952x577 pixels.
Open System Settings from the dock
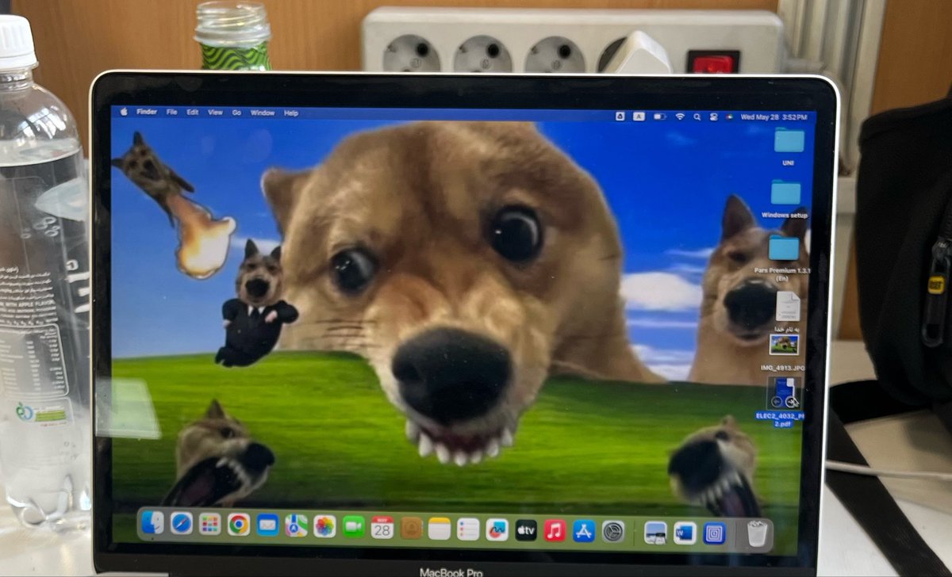pyautogui.click(x=613, y=532)
